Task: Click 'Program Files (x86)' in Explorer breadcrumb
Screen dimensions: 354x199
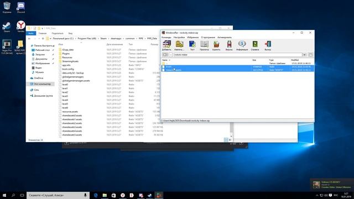Action: point(87,39)
